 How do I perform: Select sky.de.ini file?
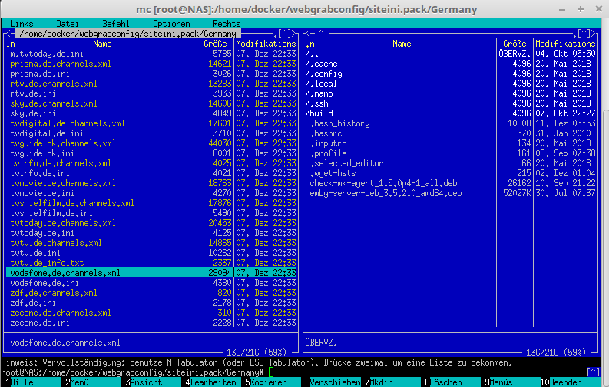pos(32,113)
